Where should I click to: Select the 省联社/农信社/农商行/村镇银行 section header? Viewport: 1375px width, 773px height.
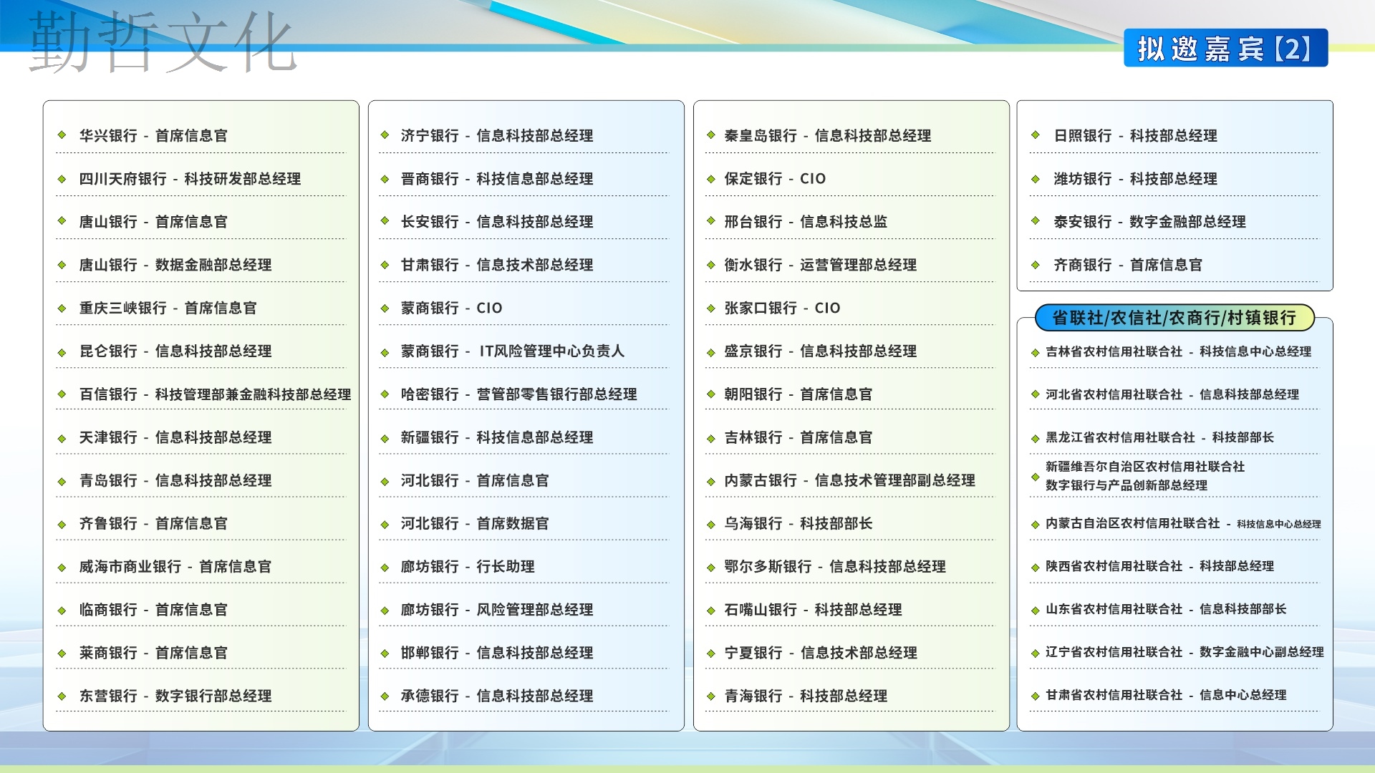[x=1174, y=318]
